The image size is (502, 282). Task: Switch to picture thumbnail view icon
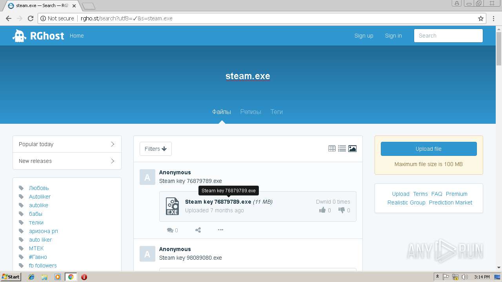tap(352, 149)
